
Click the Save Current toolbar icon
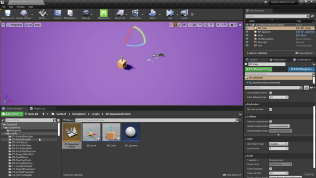[x=8, y=14]
